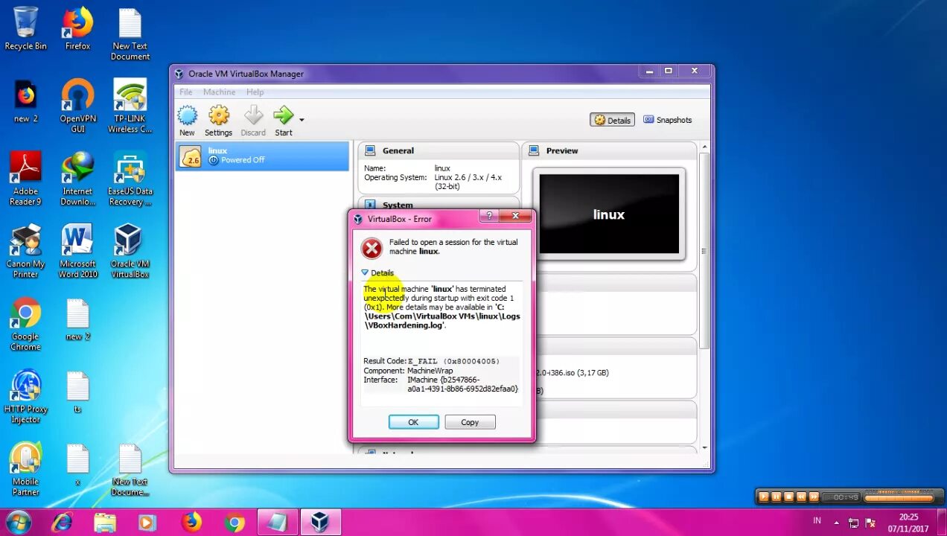Open the Help menu
This screenshot has height=536, width=947.
tap(255, 92)
